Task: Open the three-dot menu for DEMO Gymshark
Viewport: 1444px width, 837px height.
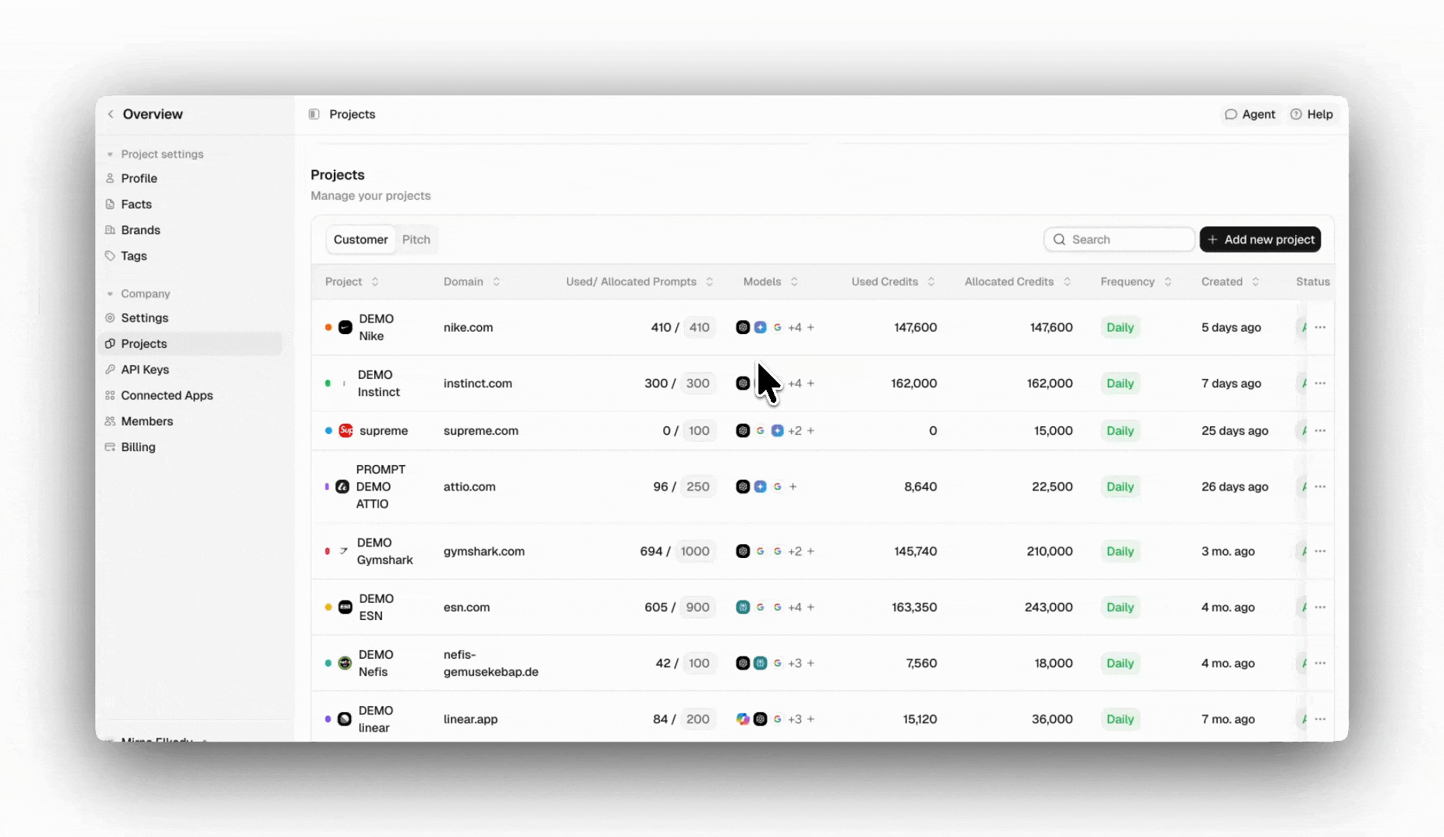Action: coord(1320,551)
